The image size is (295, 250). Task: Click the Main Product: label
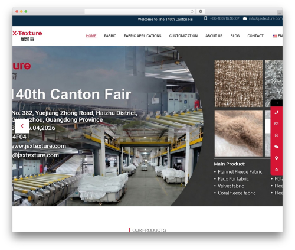click(x=230, y=164)
